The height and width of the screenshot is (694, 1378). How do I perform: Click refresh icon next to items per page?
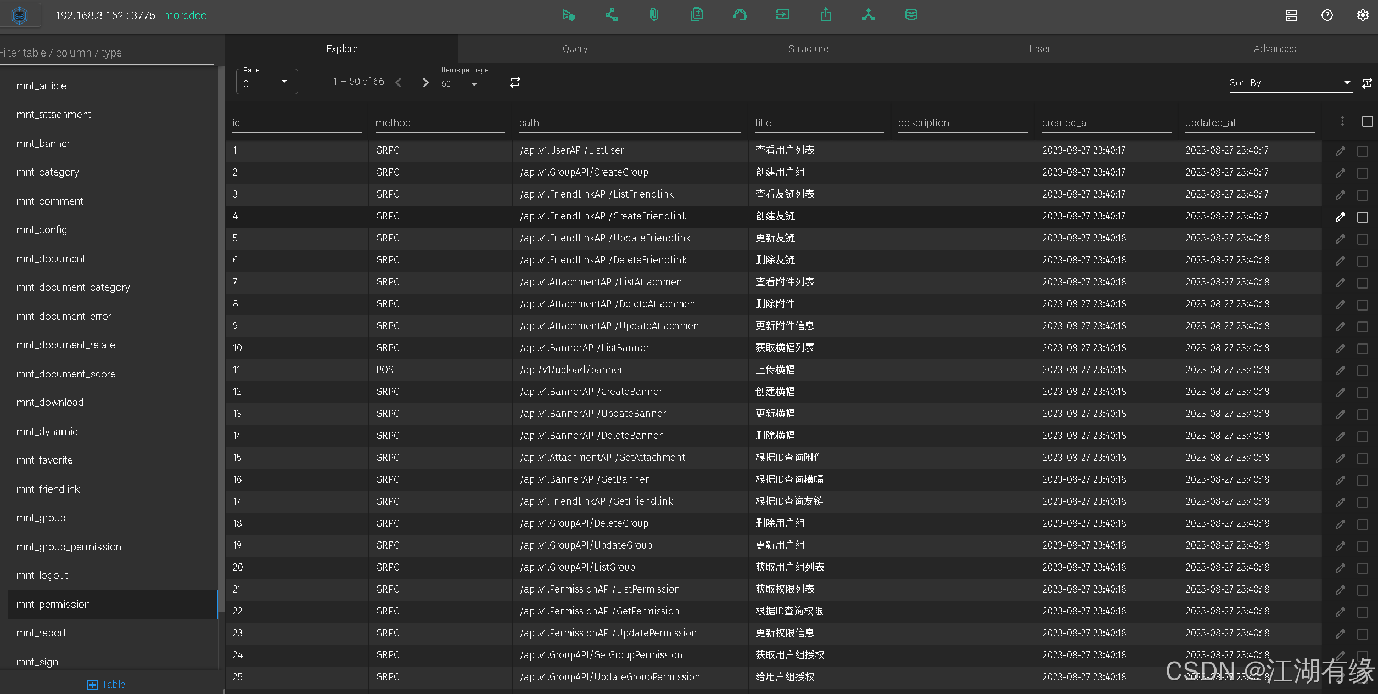coord(515,82)
